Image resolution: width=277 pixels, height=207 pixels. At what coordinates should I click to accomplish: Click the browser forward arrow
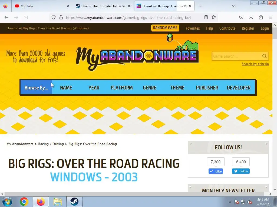pyautogui.click(x=16, y=17)
